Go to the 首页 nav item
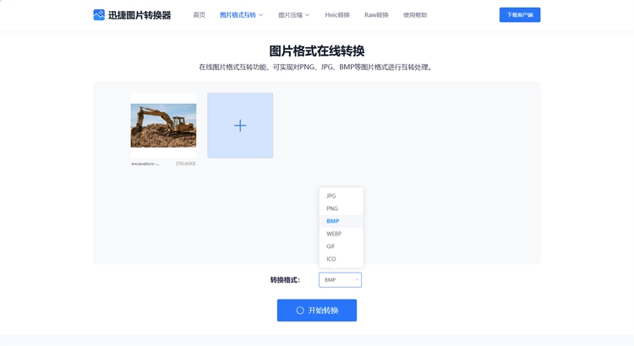 199,15
